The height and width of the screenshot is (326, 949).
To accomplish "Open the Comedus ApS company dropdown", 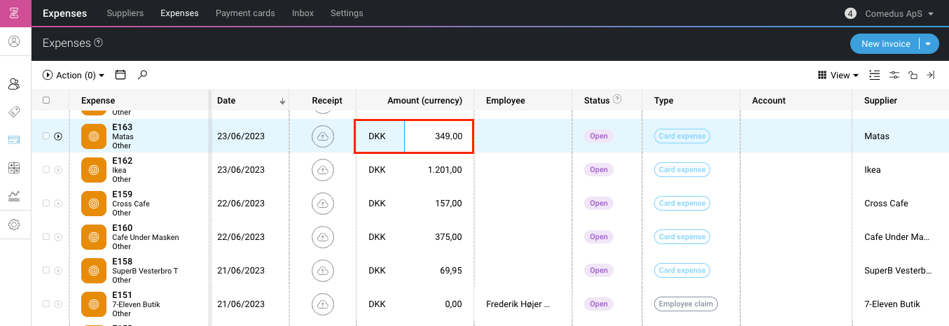I will 900,13.
